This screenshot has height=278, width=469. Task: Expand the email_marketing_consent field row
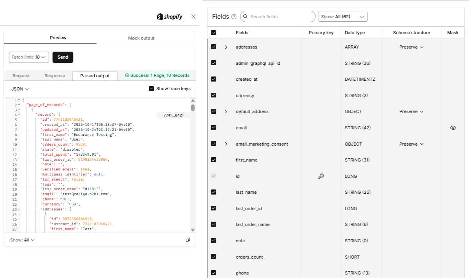[x=226, y=144]
